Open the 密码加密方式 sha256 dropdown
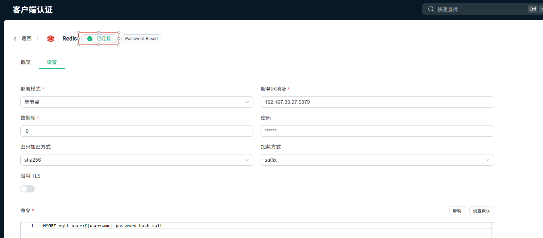Screen dimensions: 543x238 (137, 160)
